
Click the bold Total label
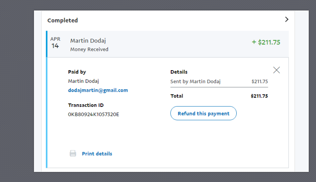(177, 96)
